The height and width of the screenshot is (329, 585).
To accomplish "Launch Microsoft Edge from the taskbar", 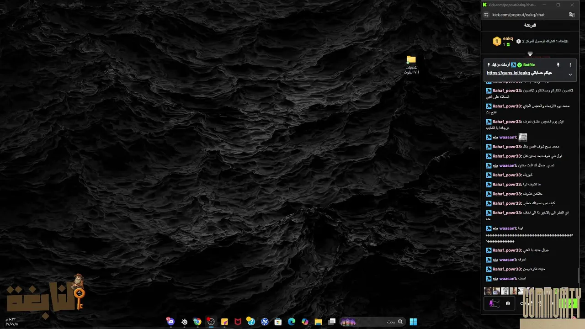I will [292, 322].
